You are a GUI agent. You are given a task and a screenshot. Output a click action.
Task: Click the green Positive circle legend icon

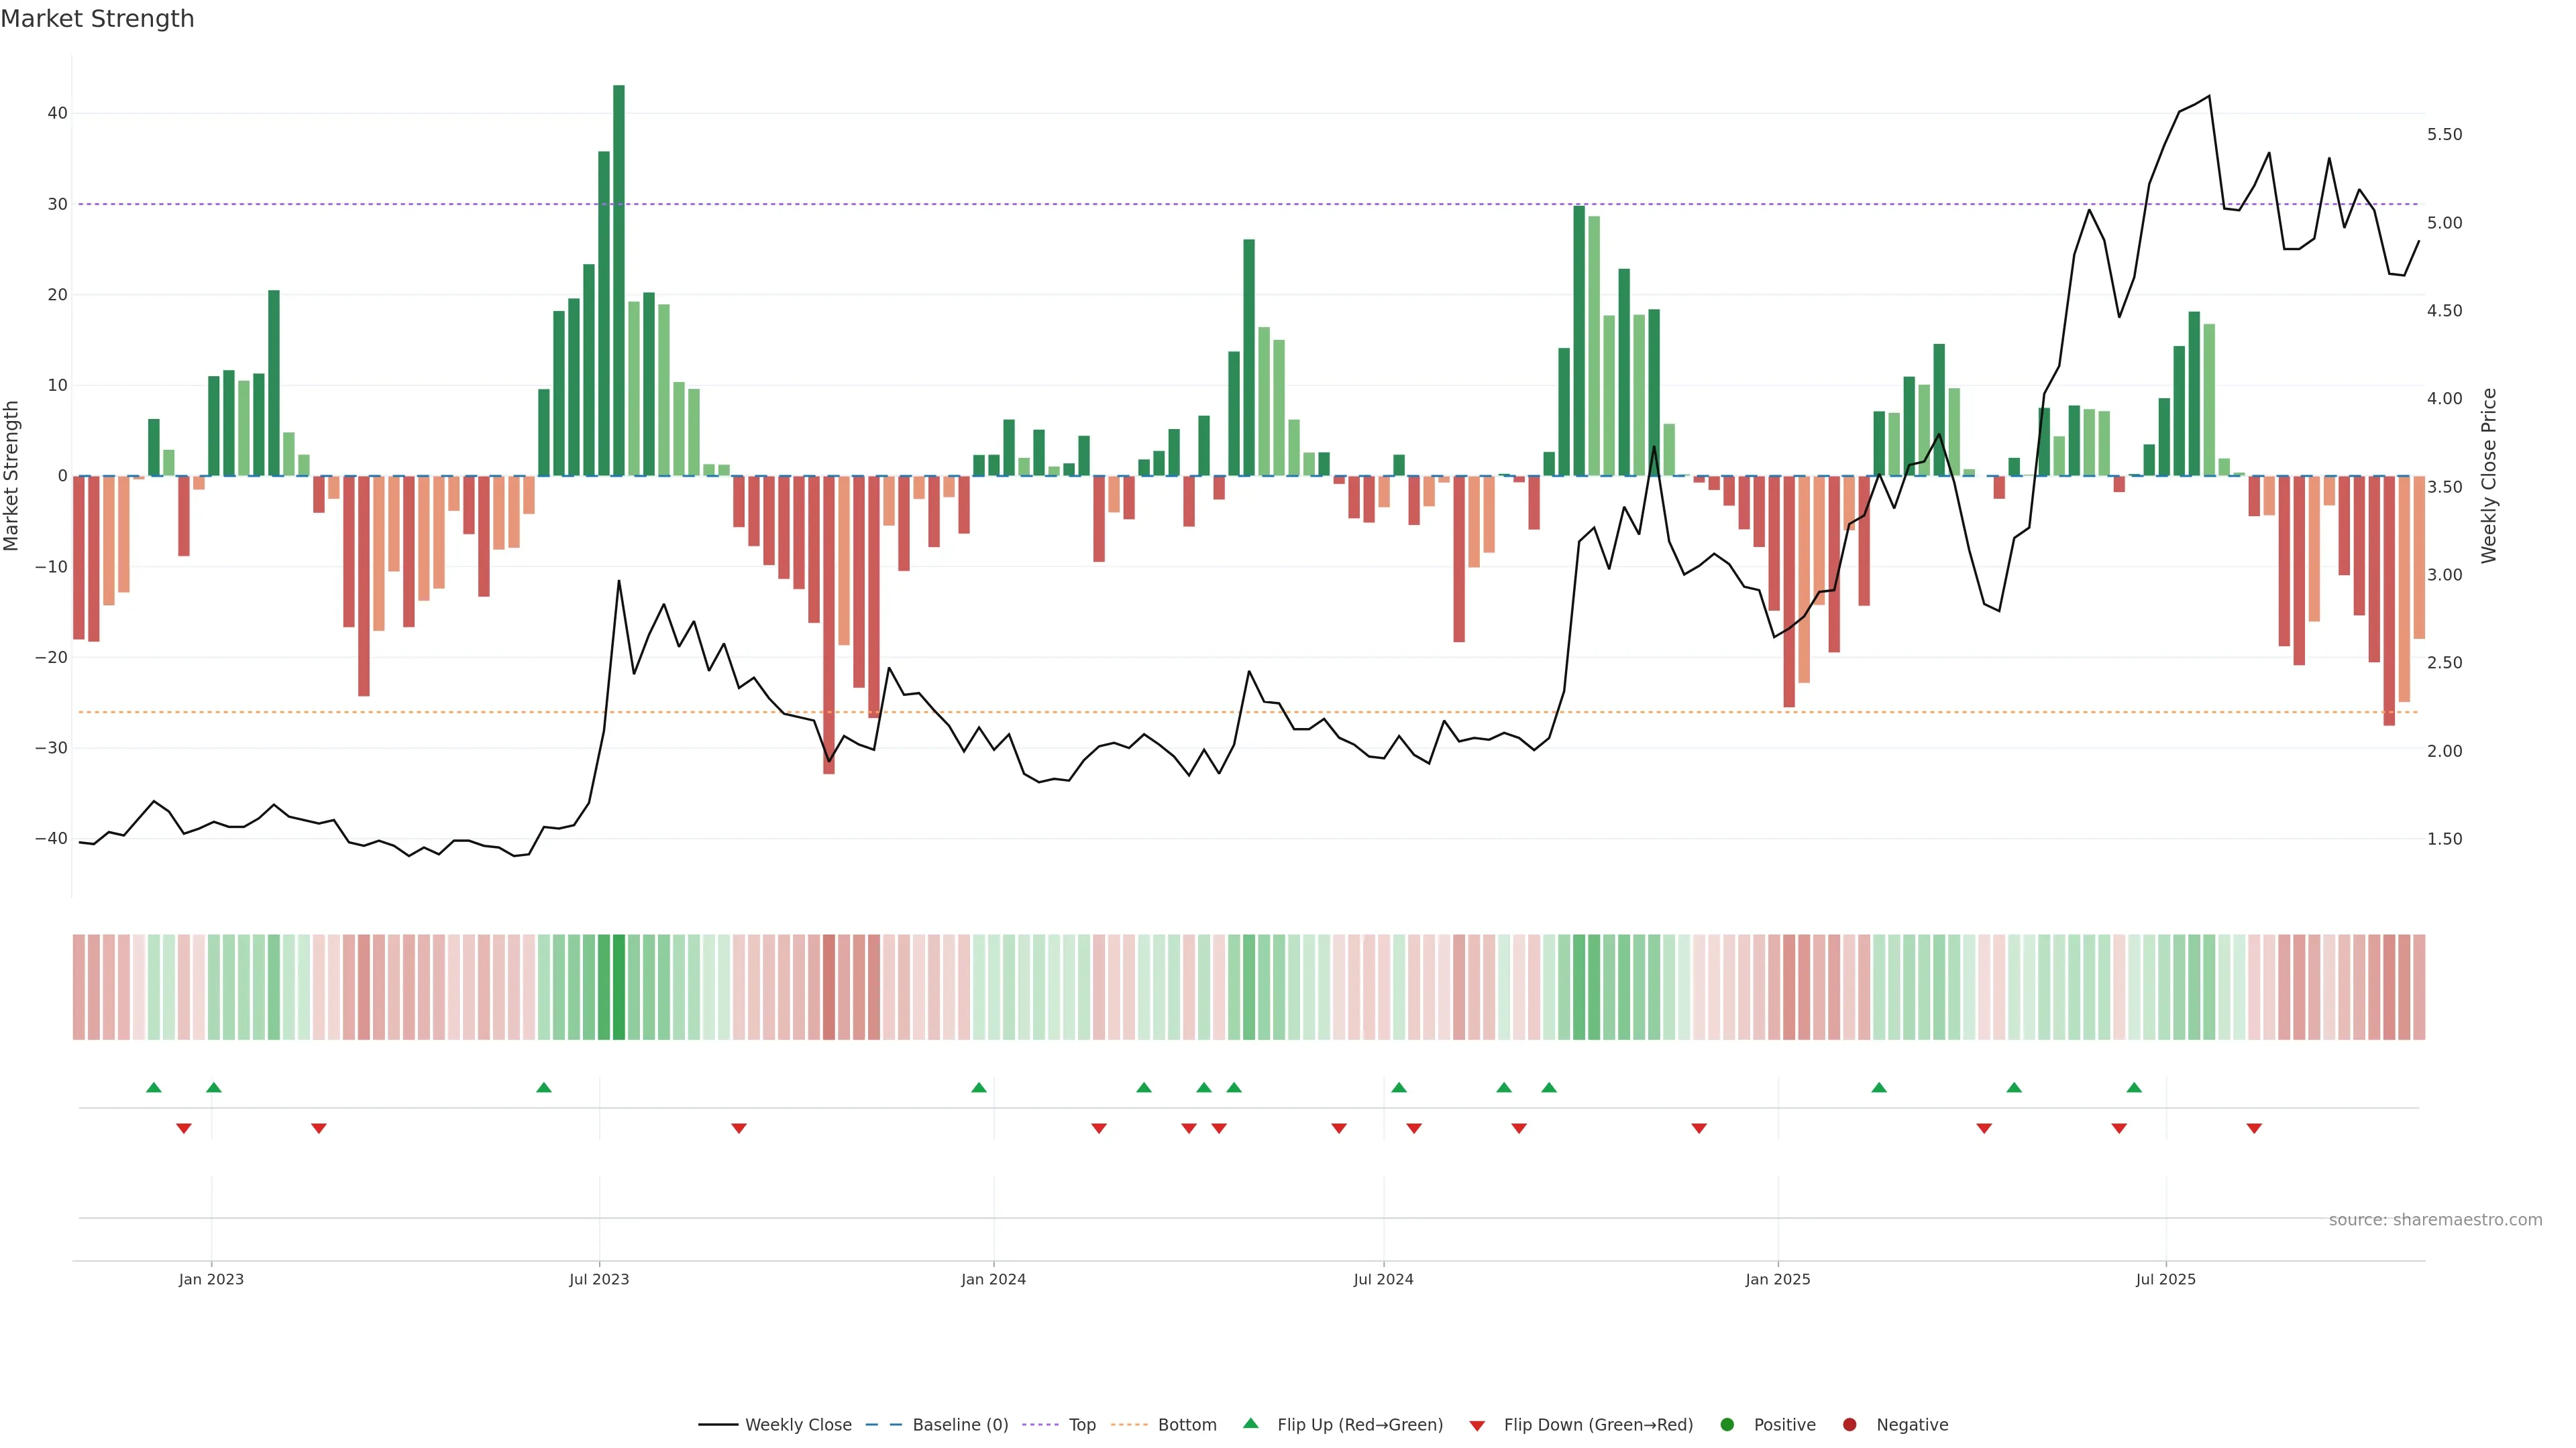pyautogui.click(x=1727, y=1425)
